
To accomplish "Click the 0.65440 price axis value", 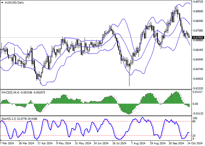I will tap(198, 60).
